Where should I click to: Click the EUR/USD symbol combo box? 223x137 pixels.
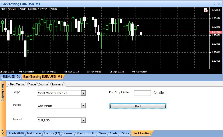61,120
